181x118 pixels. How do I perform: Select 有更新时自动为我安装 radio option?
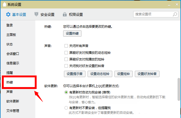tap(66, 92)
